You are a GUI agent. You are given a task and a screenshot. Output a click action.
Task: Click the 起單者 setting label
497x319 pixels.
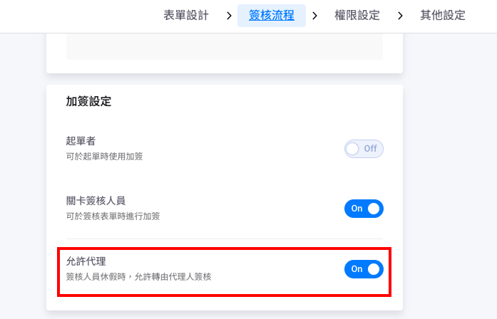tap(81, 141)
